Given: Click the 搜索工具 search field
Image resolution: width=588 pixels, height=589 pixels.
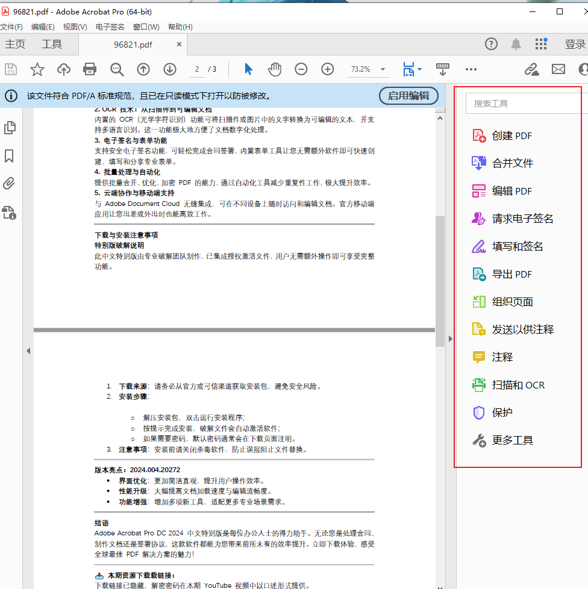Looking at the screenshot, I should click(527, 104).
